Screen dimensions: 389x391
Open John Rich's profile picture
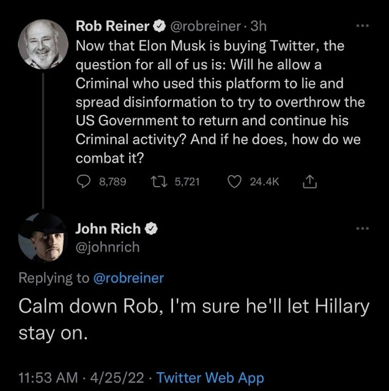[43, 237]
